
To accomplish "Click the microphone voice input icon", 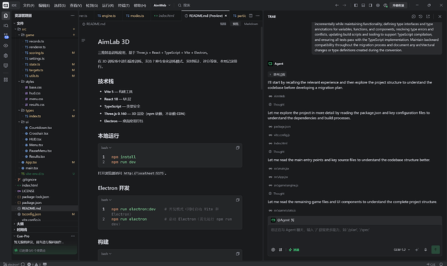I will click(426, 250).
